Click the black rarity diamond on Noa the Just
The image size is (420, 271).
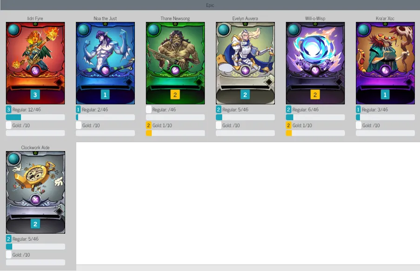(x=129, y=82)
